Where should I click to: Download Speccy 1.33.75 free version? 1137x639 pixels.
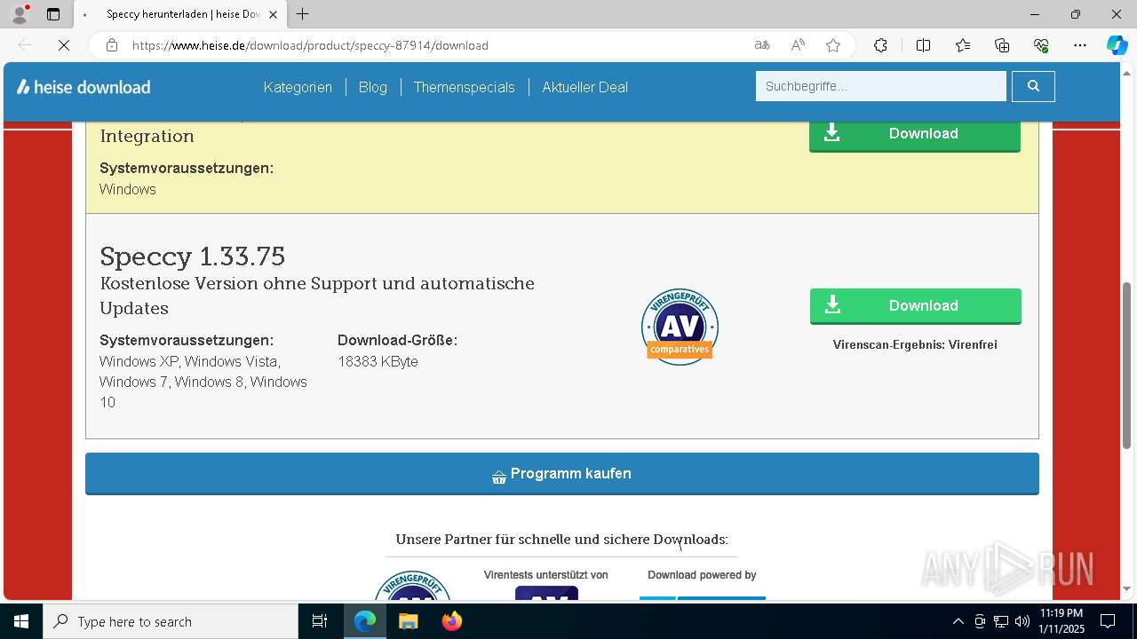915,306
